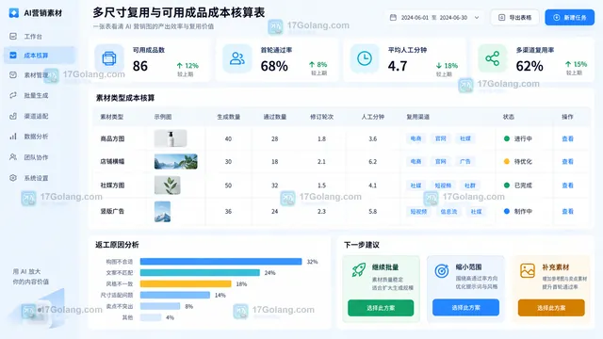Click the down arrow beside 18% in 平均人工分钟
Viewport: 603px width, 339px height.
tap(439, 66)
